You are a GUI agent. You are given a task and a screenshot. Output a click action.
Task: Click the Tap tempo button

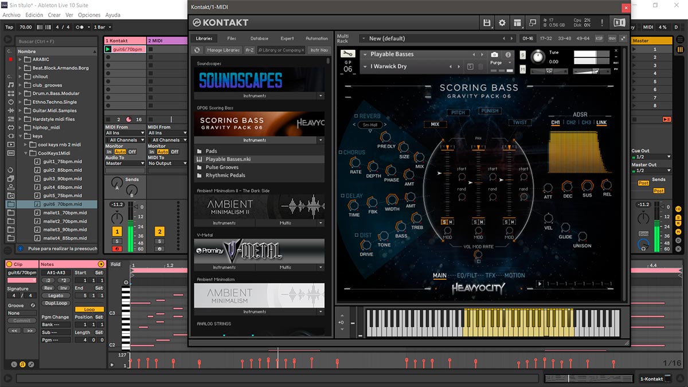pos(9,27)
